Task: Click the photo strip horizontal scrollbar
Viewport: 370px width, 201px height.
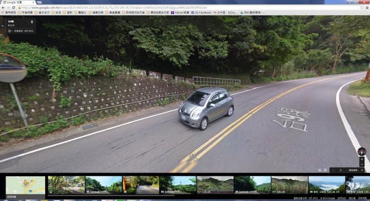Action: tap(111, 195)
